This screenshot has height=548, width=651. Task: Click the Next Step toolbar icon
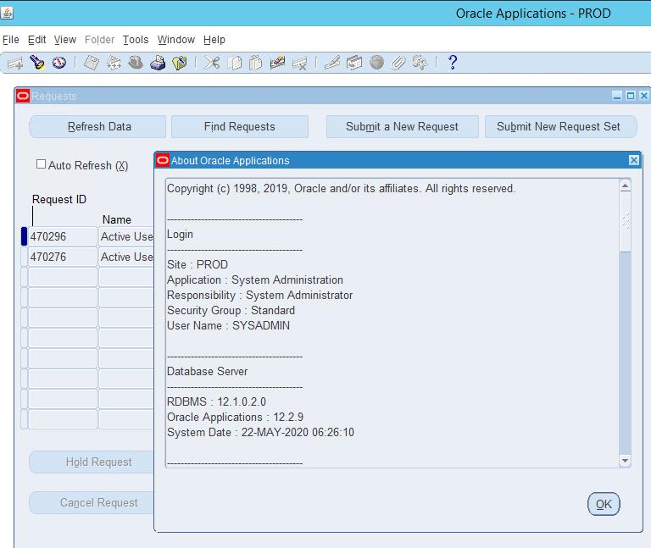pyautogui.click(x=114, y=63)
